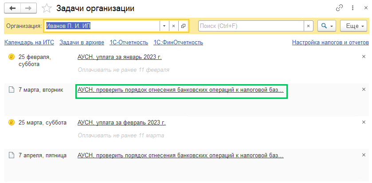Go to 1С-Отчетность
The image size is (372, 183).
coord(129,43)
